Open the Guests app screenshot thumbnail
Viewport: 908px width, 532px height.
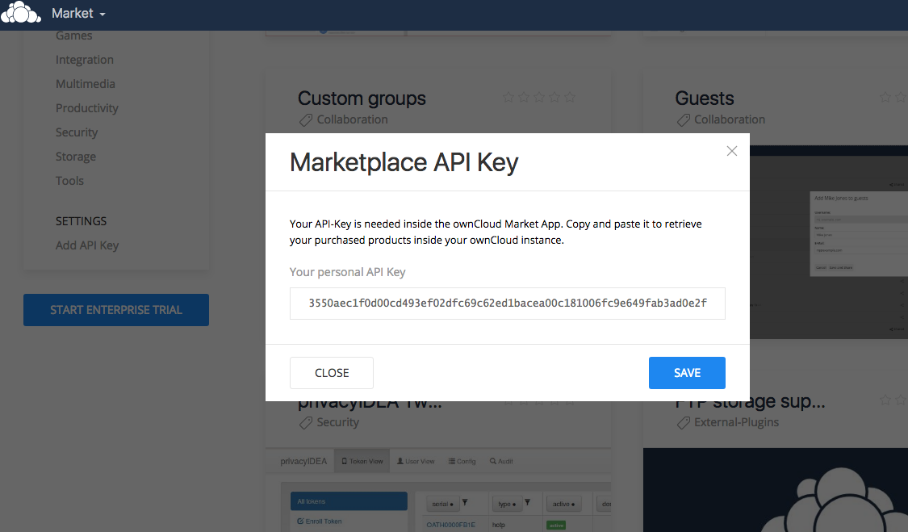tap(829, 242)
